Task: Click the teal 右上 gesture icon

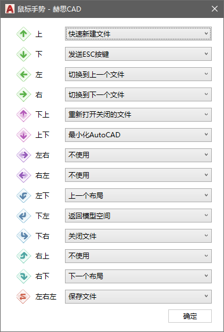Action: pyautogui.click(x=24, y=256)
